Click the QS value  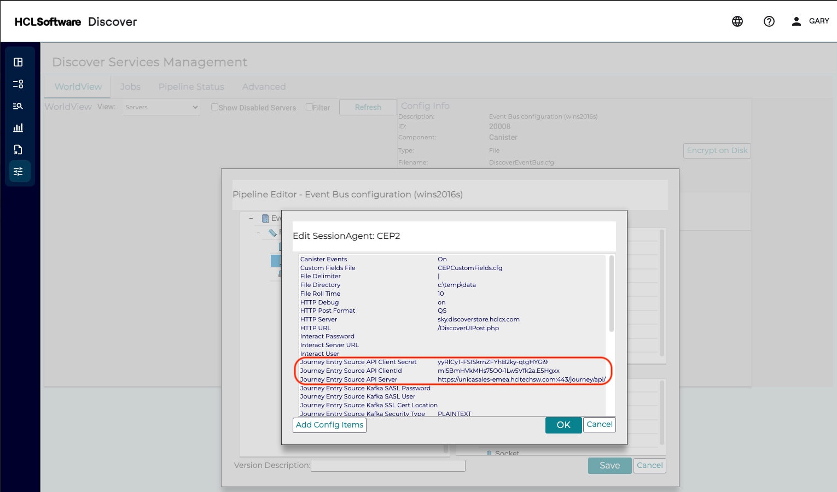coord(442,311)
